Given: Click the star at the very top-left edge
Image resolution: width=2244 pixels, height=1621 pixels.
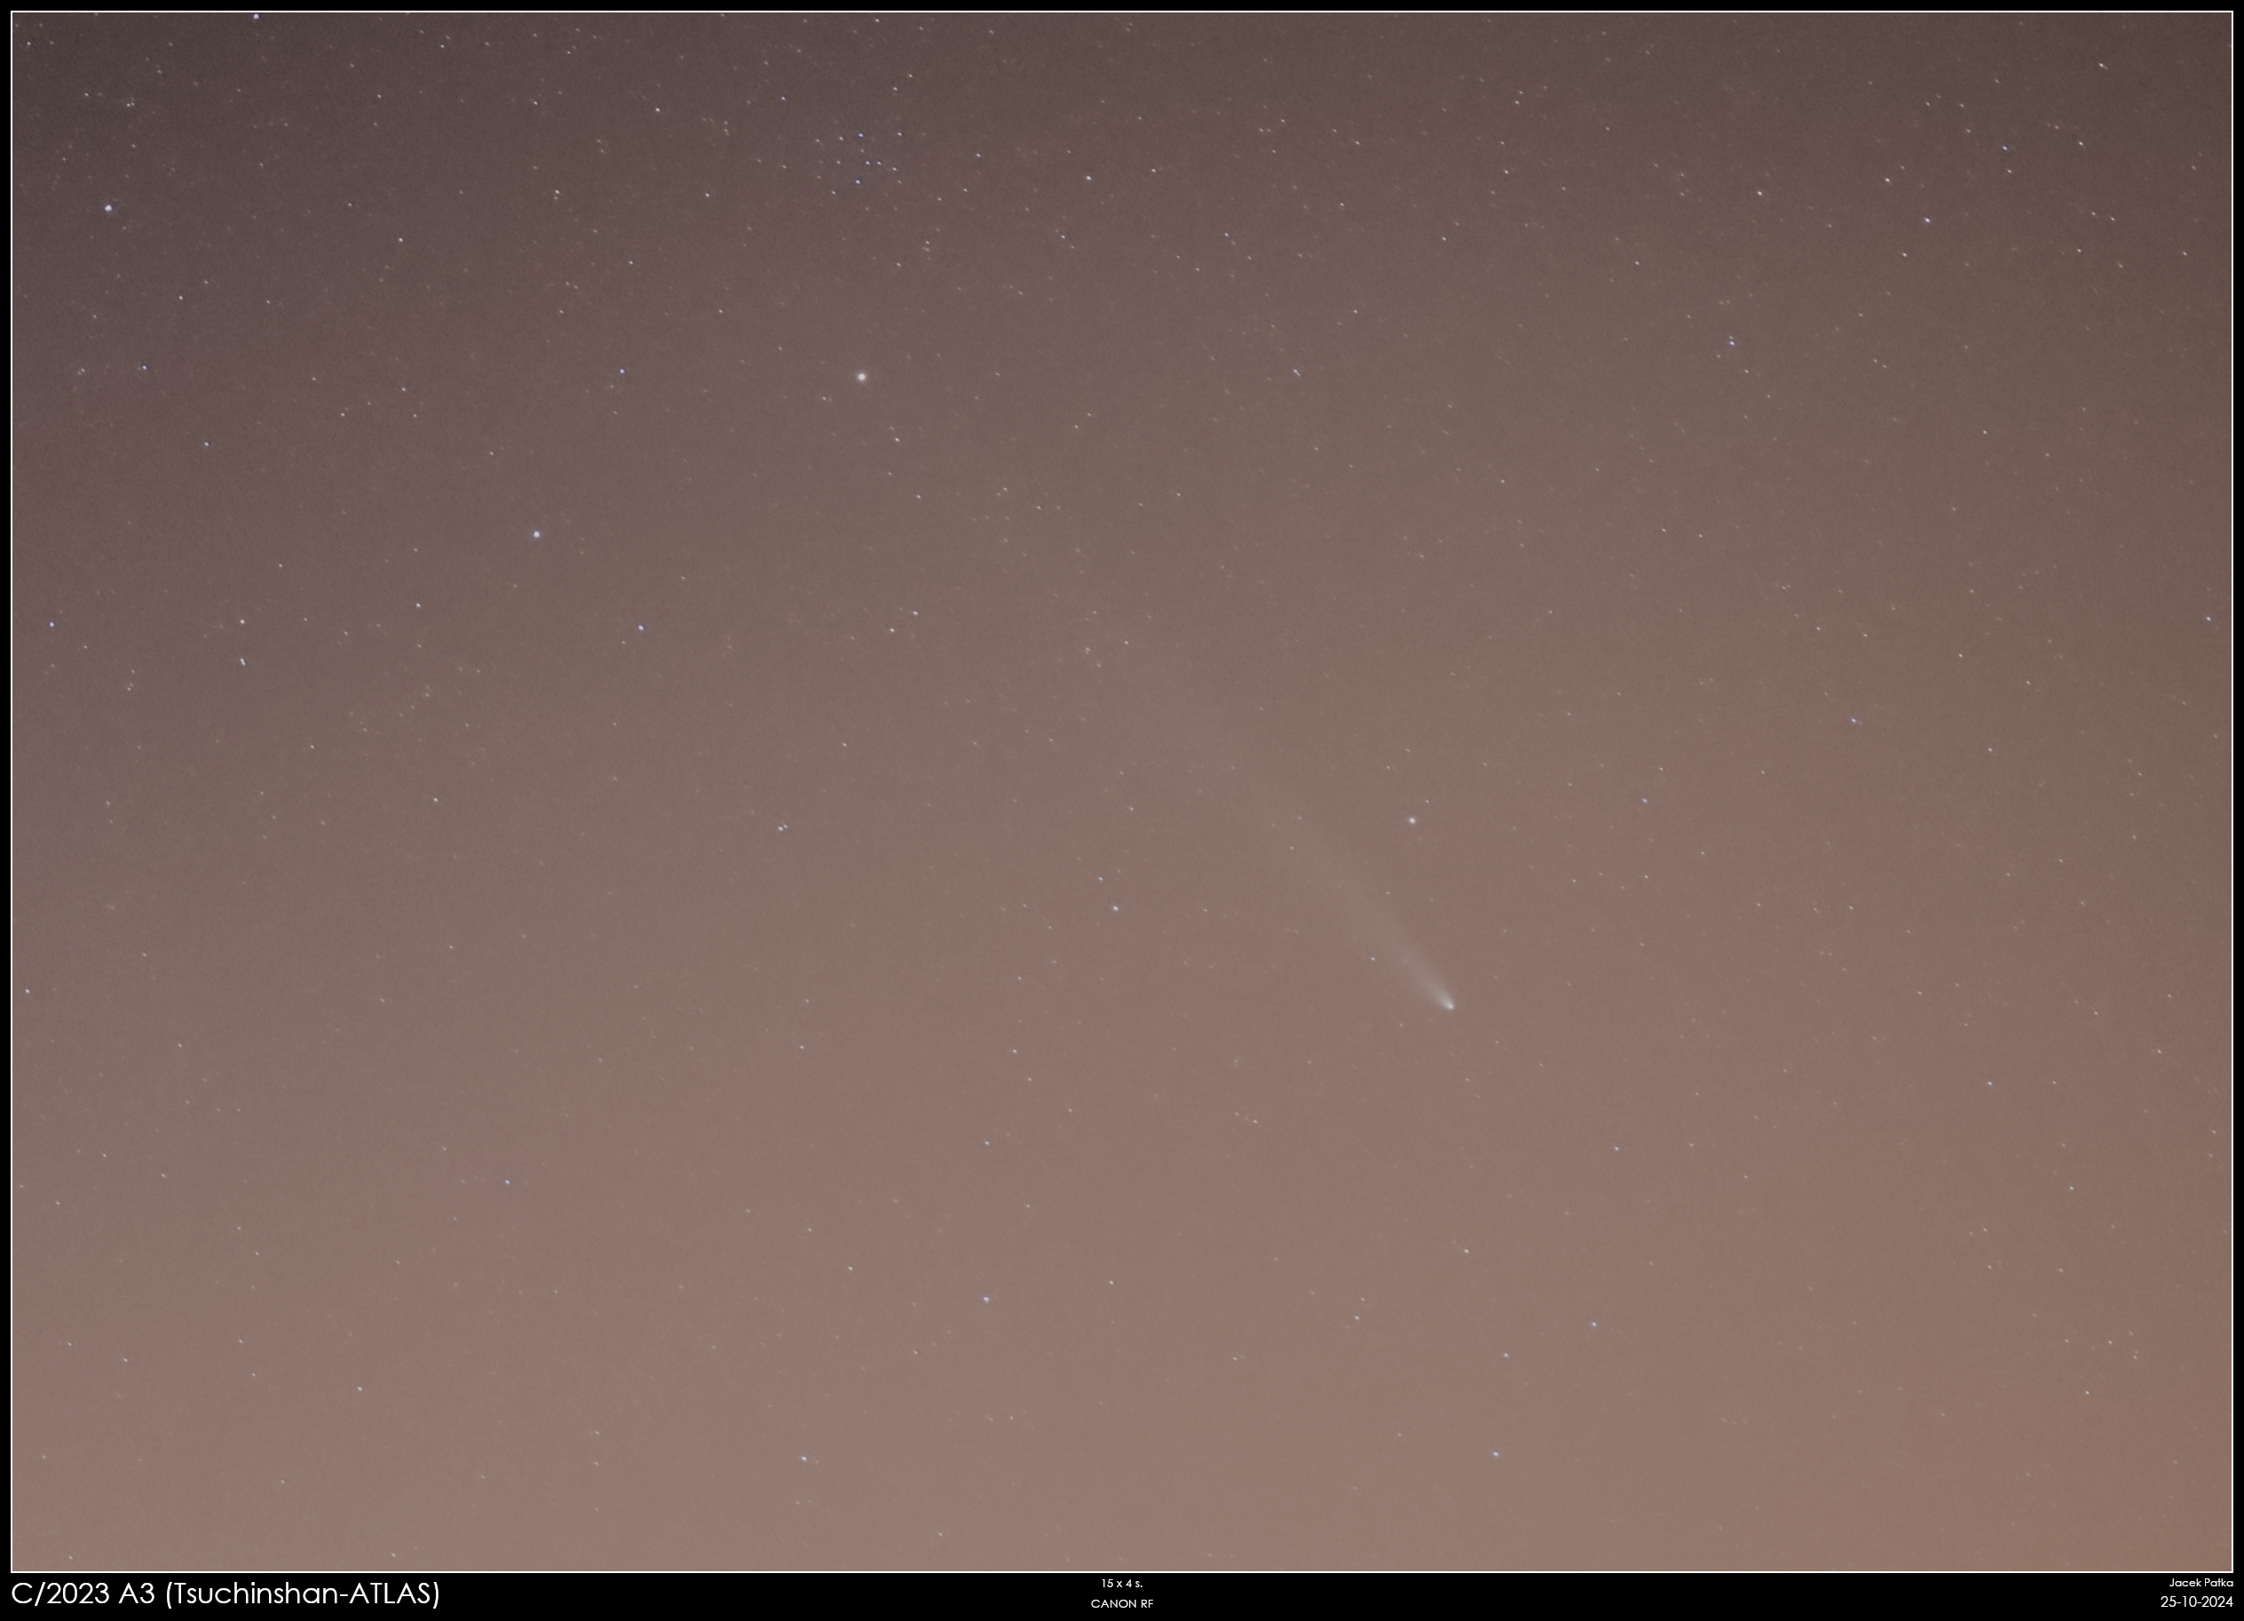Looking at the screenshot, I should pyautogui.click(x=257, y=17).
